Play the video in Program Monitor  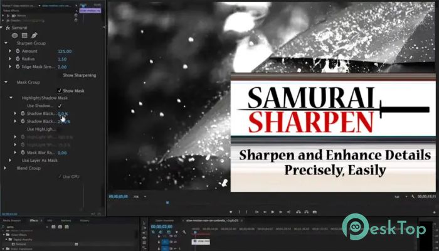[x=272, y=212]
